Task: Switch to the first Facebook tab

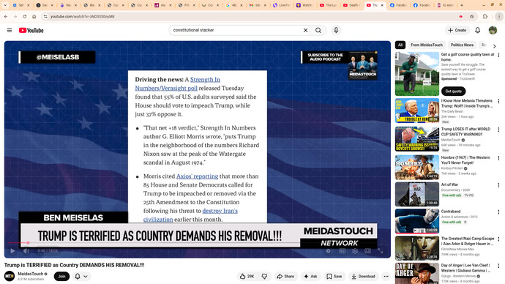Action: (399, 5)
